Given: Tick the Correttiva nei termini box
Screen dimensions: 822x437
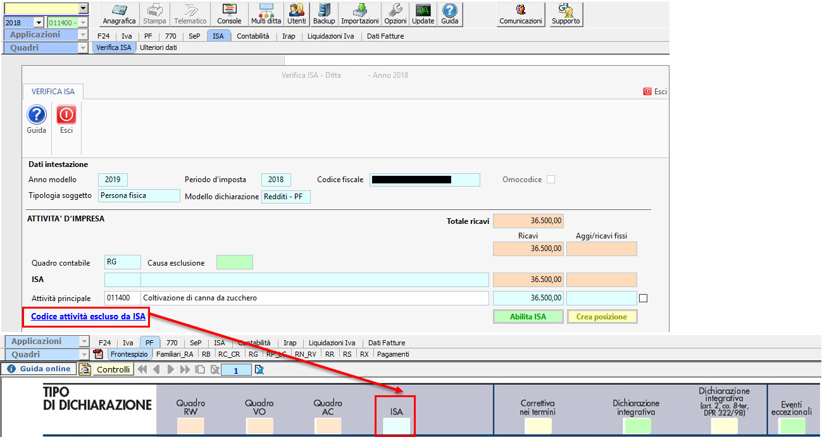Looking at the screenshot, I should tap(538, 426).
